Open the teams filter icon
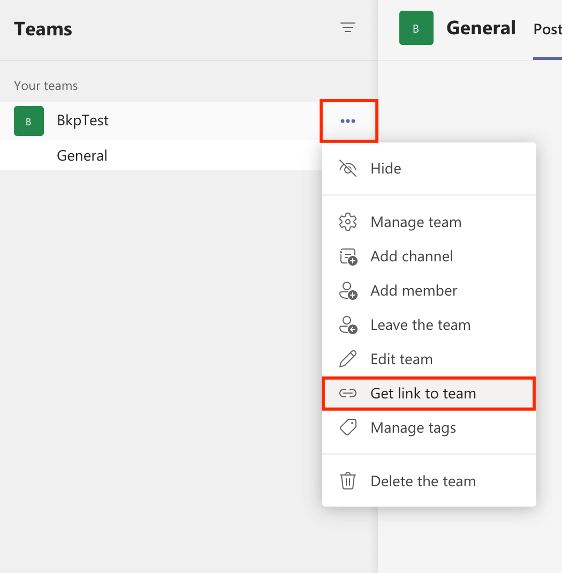This screenshot has width=562, height=573. click(348, 28)
